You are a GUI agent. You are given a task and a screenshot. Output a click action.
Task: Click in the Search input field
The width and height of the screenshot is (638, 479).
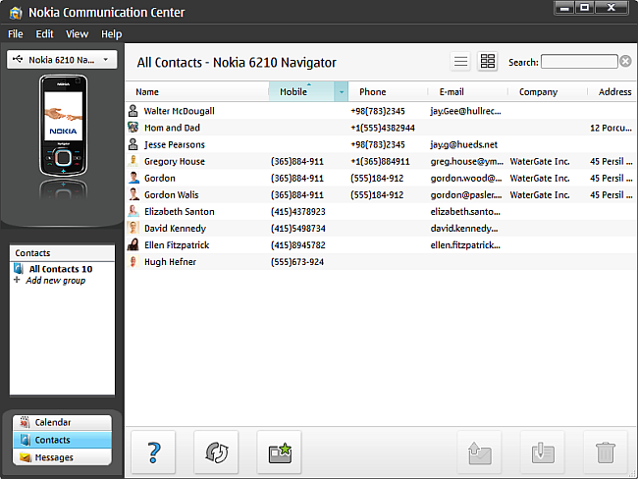coord(579,62)
